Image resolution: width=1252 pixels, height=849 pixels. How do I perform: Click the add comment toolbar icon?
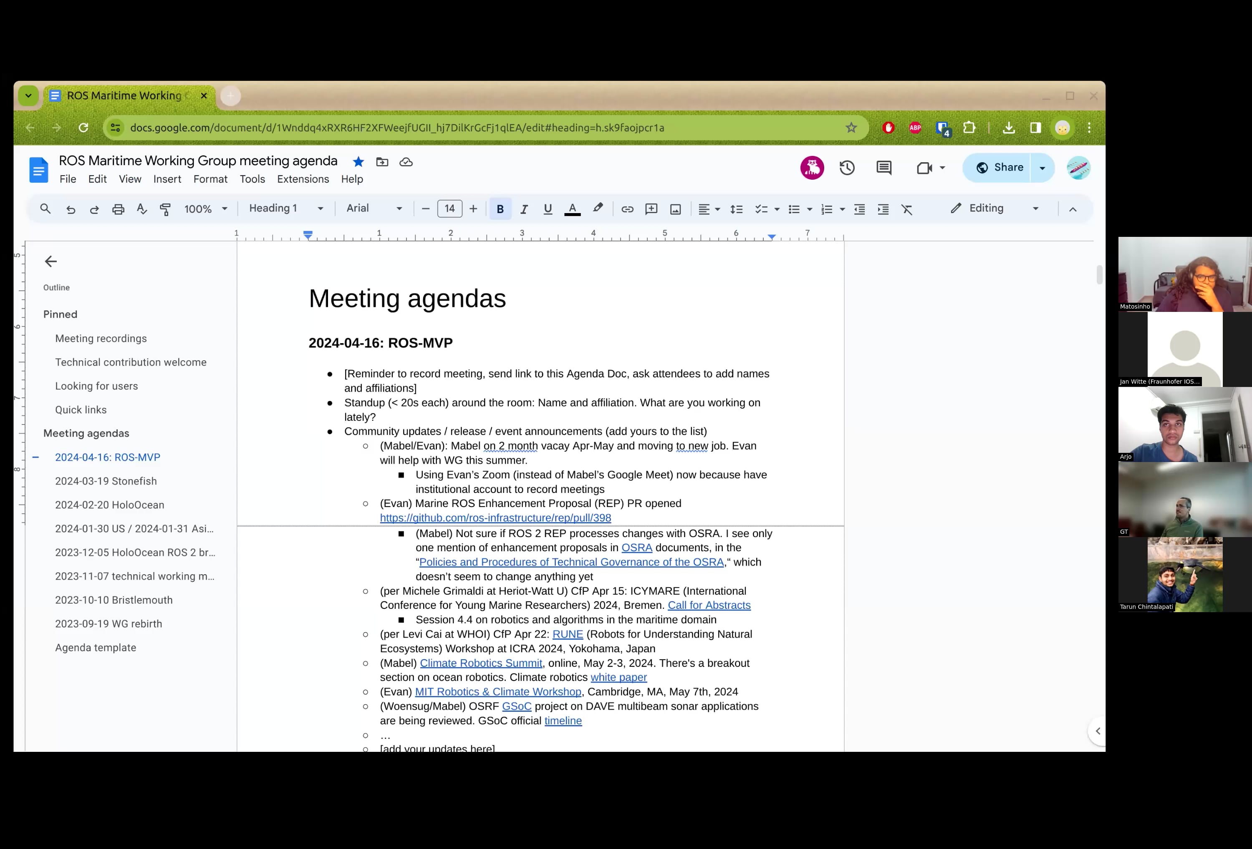[651, 209]
